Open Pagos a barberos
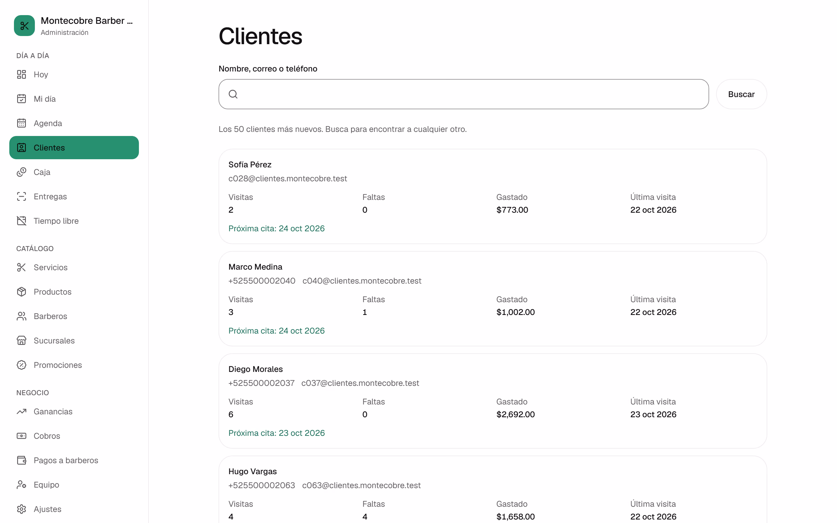This screenshot has width=837, height=523. tap(74, 460)
